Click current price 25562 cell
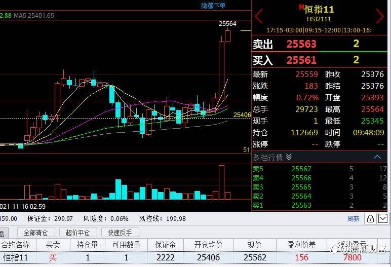 pyautogui.click(x=255, y=257)
